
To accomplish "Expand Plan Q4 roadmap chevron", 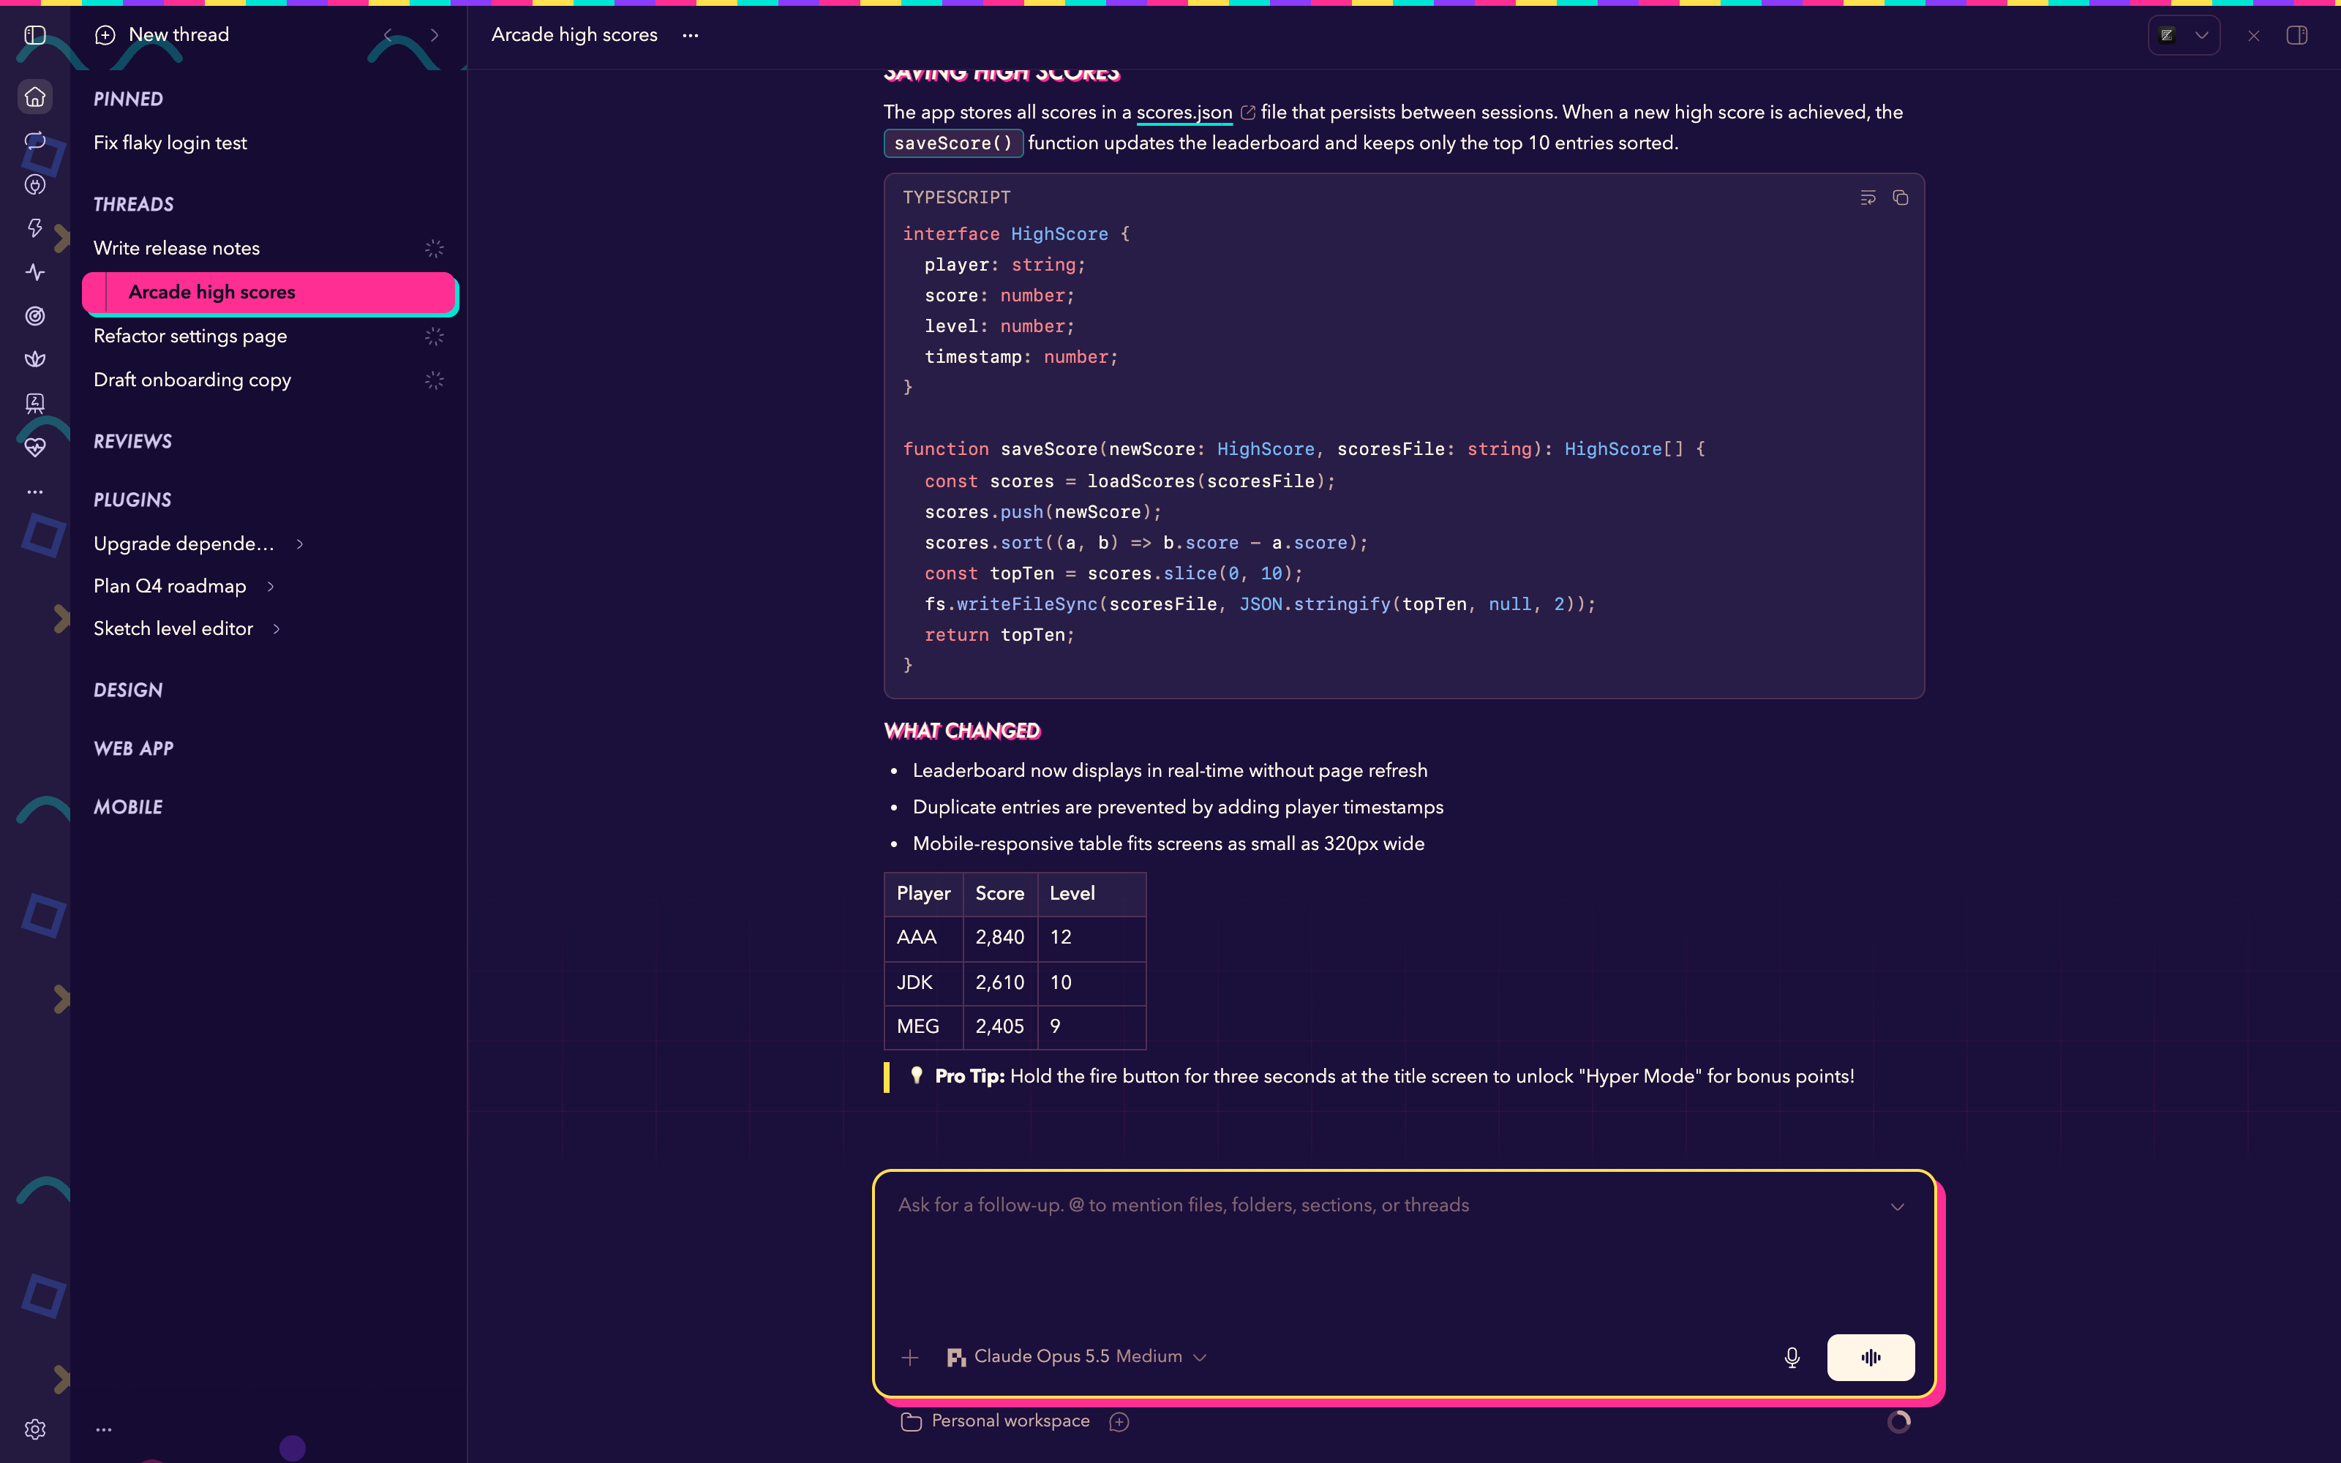I will pos(271,587).
